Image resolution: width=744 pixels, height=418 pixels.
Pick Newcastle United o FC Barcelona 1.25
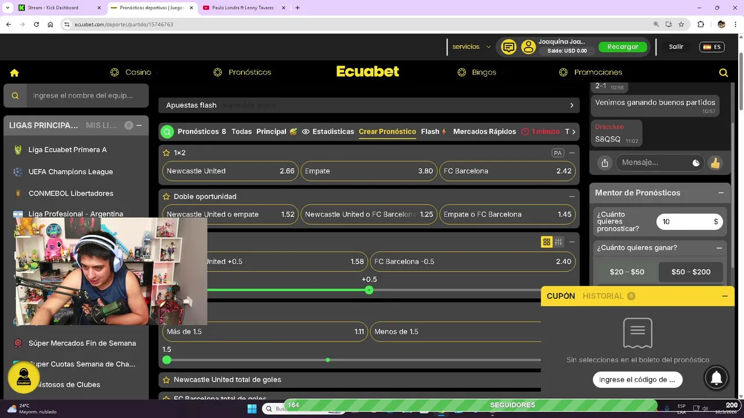[x=369, y=214]
